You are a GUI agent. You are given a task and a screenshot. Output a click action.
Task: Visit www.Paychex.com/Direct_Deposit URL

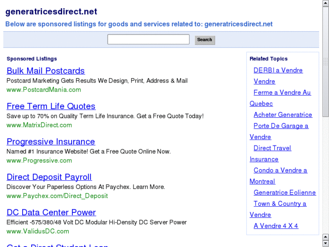(57, 196)
